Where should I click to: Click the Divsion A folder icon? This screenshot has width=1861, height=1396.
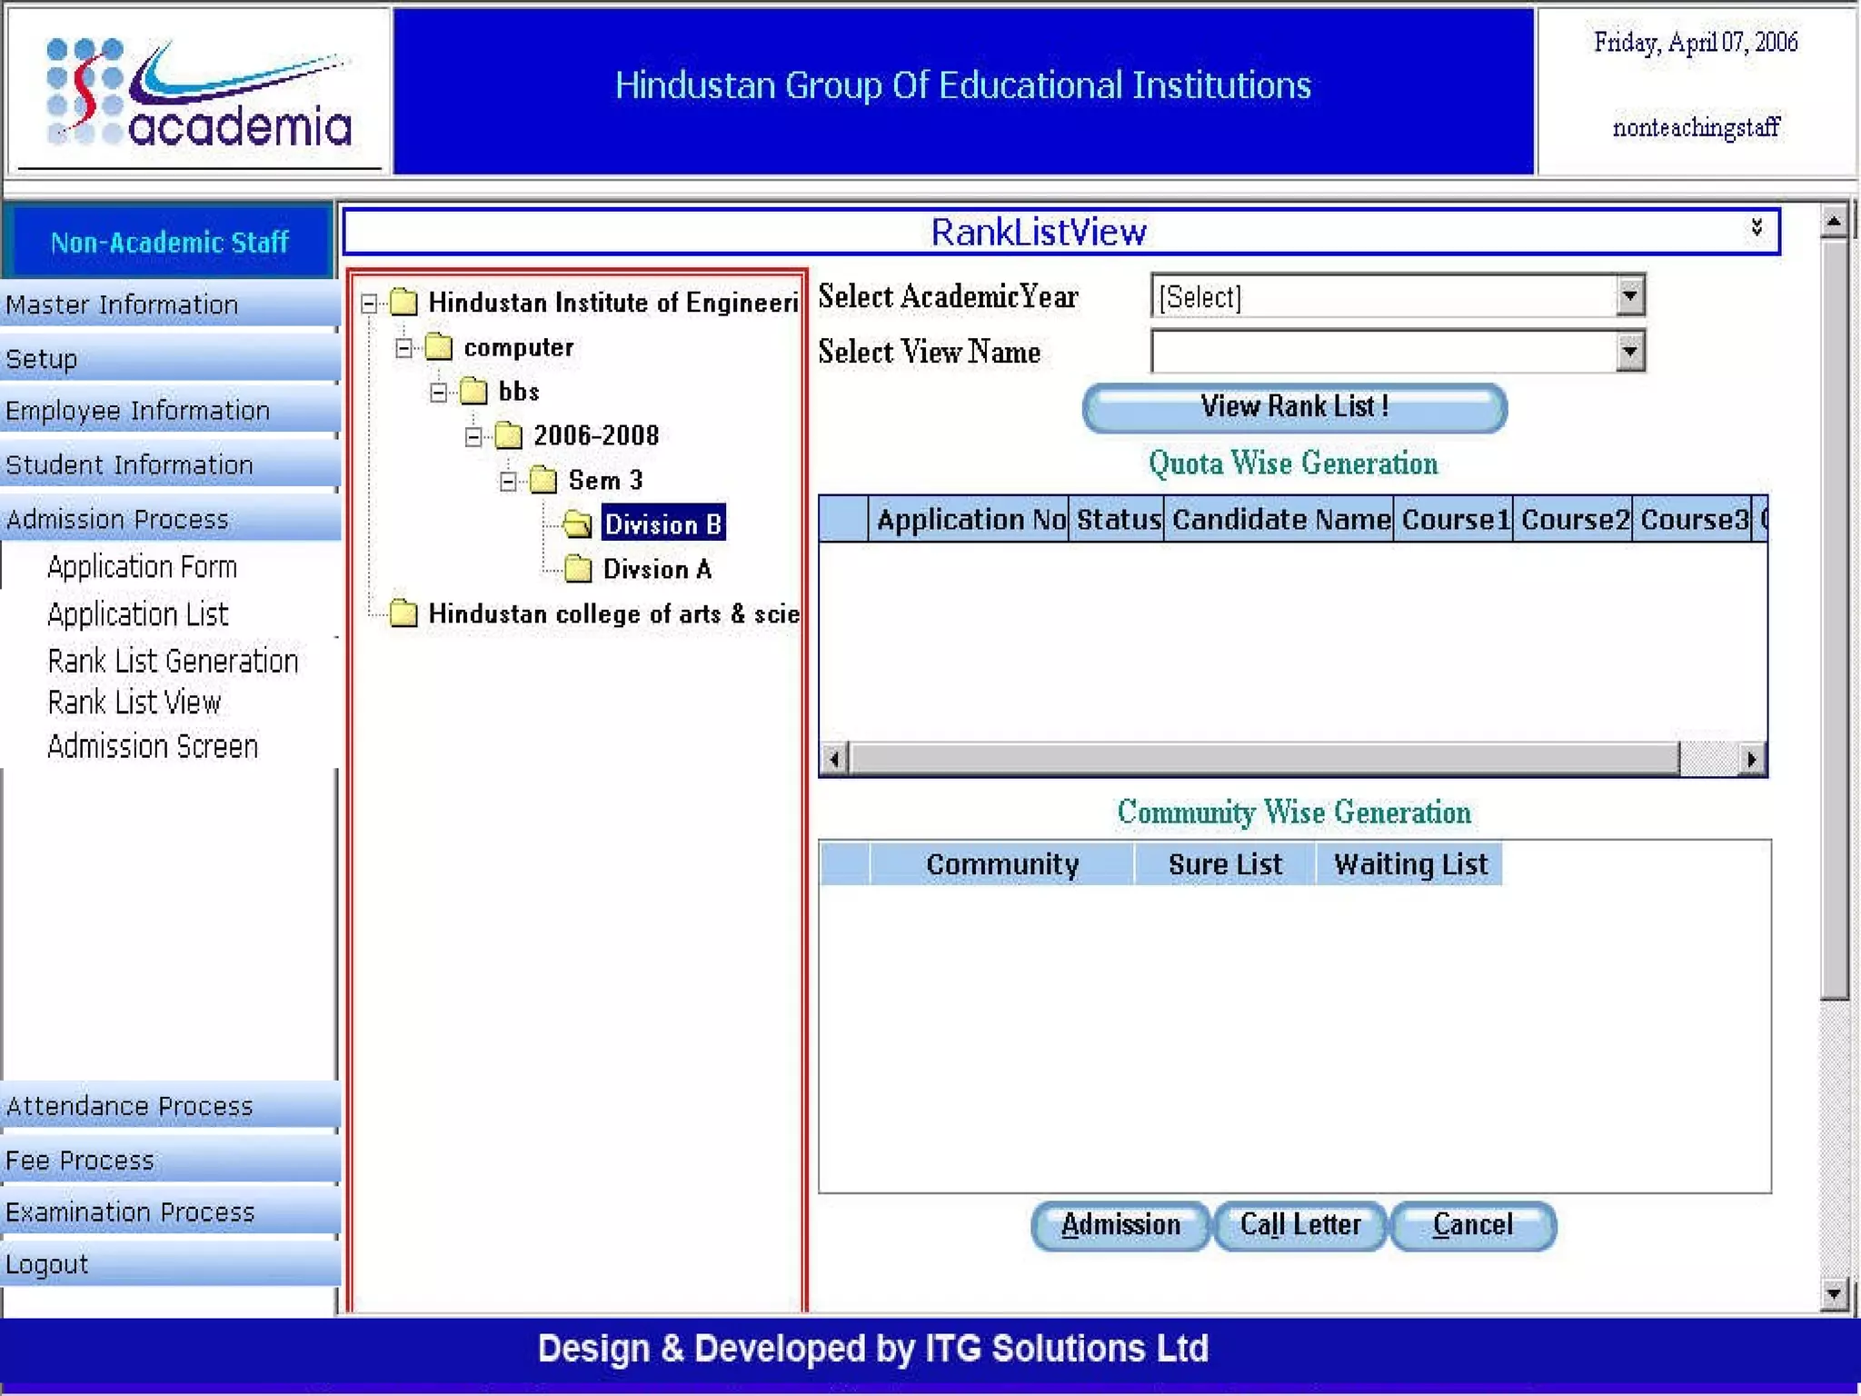click(x=578, y=570)
